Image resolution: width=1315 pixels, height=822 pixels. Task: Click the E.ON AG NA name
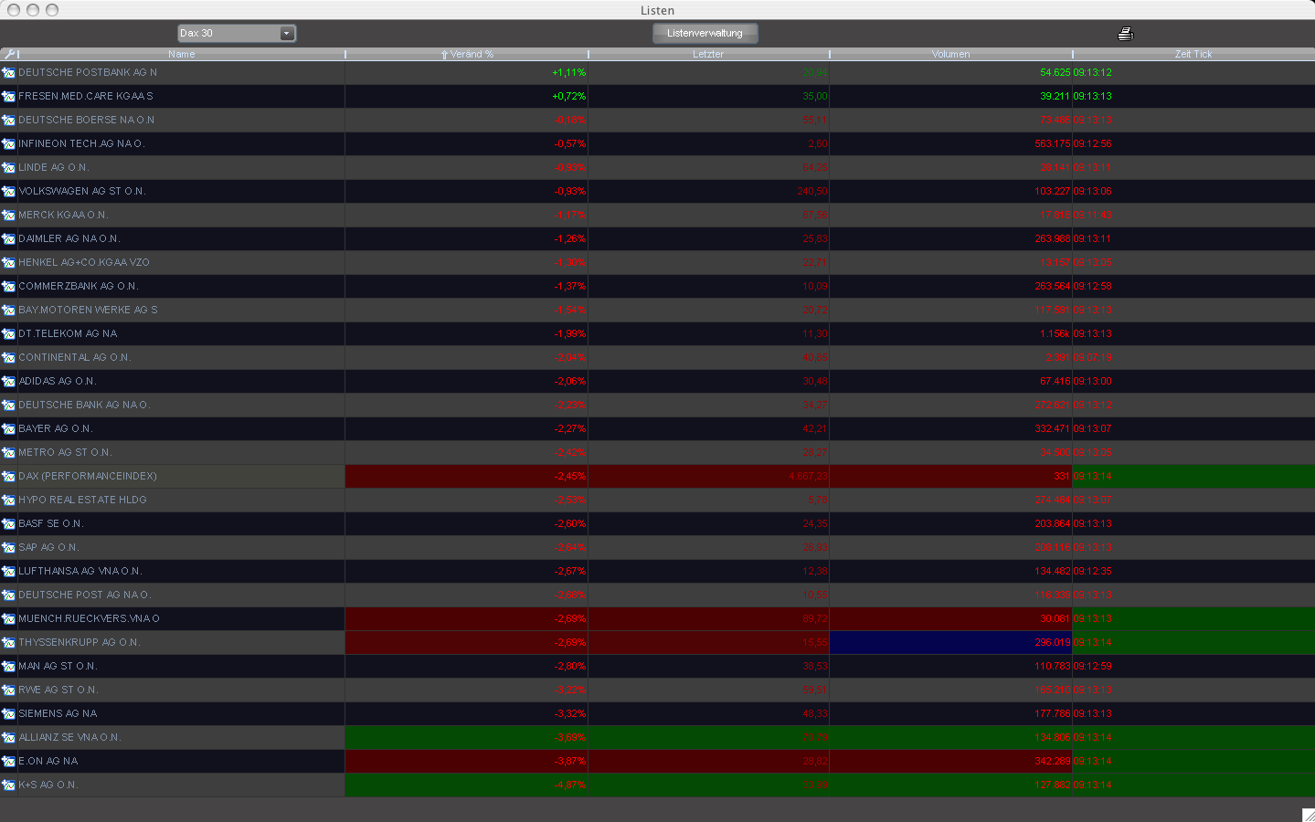(48, 761)
